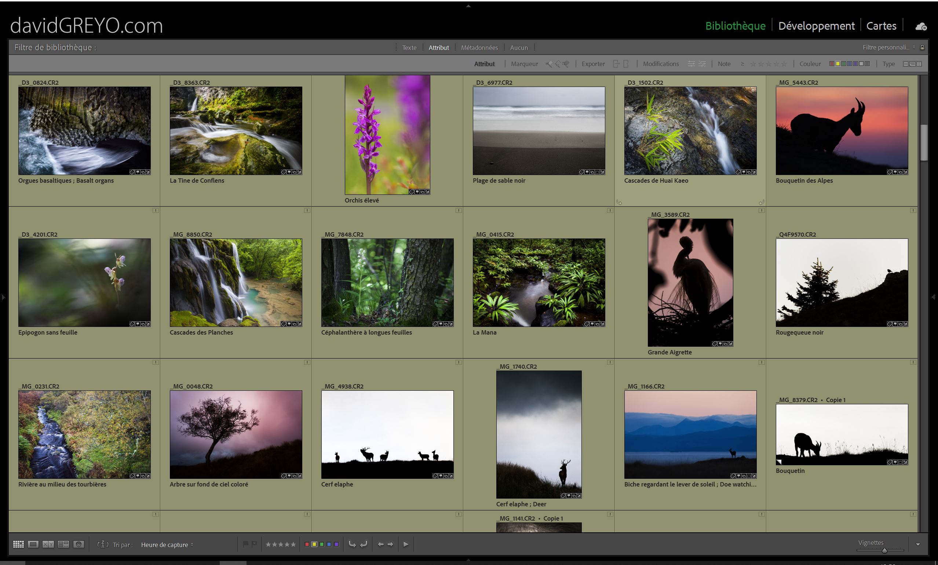Expand the left panel arrow
938x565 pixels.
3,297
